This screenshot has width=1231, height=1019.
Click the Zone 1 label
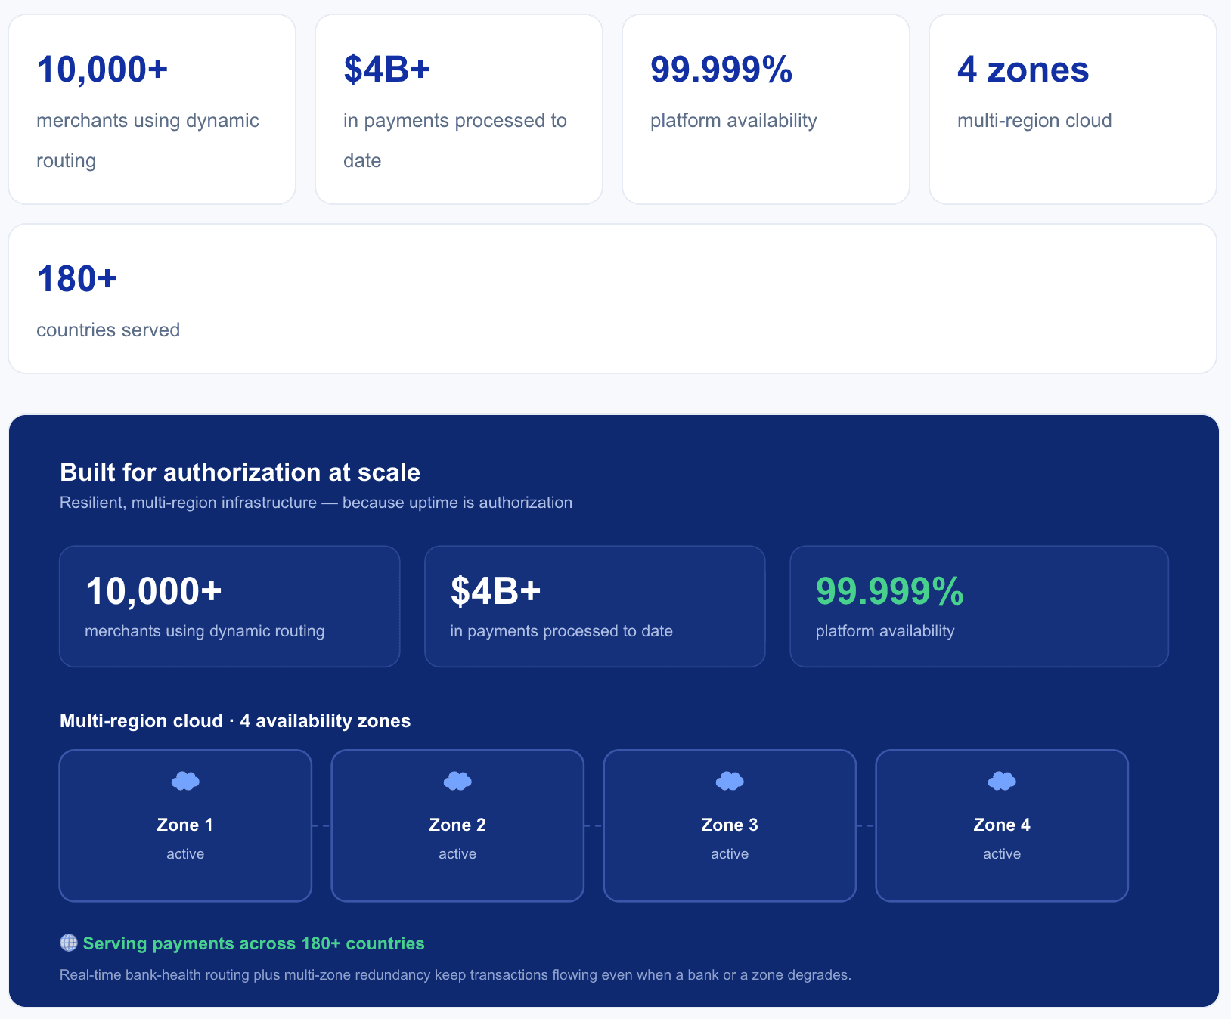(185, 825)
